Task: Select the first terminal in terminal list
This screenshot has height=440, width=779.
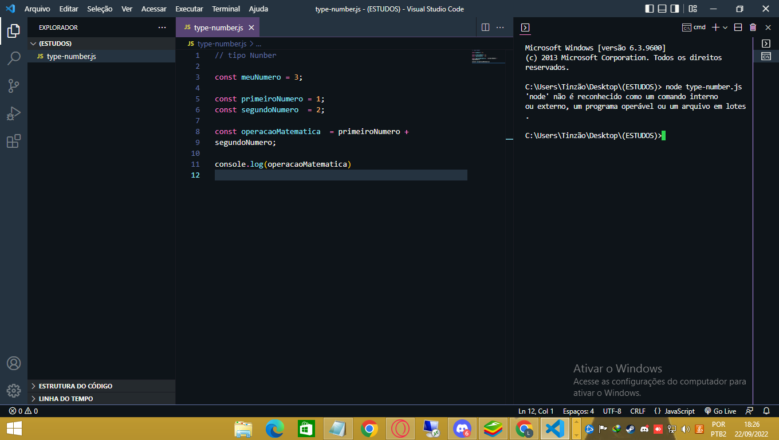Action: 766,44
